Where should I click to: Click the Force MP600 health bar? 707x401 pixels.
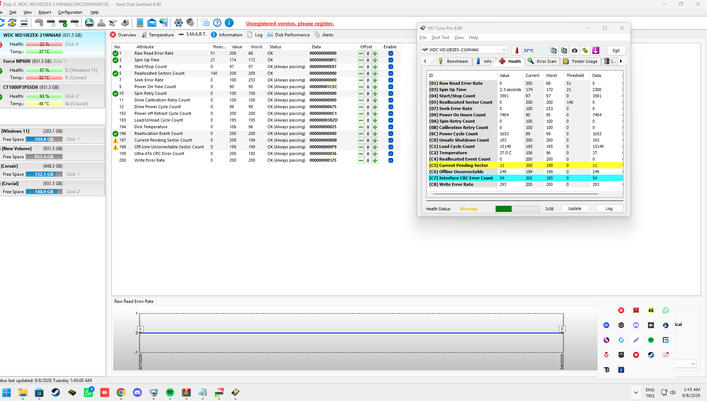click(44, 70)
